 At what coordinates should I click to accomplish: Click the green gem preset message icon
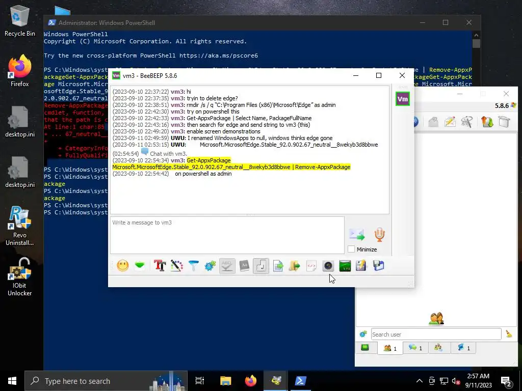140,266
